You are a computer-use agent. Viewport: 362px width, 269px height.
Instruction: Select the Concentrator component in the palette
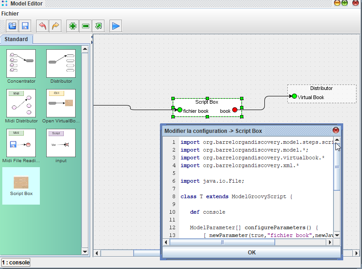coord(21,63)
